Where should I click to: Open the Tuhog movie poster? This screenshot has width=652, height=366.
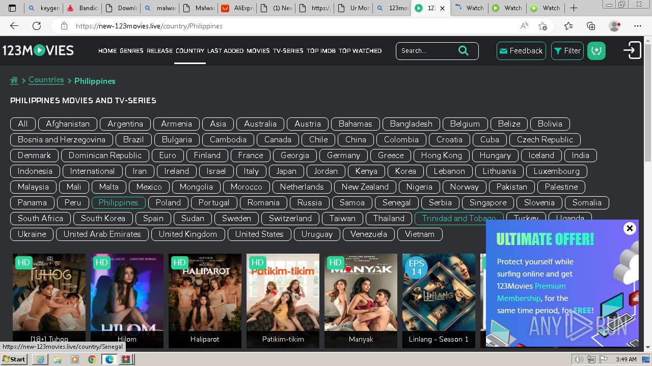[x=49, y=300]
